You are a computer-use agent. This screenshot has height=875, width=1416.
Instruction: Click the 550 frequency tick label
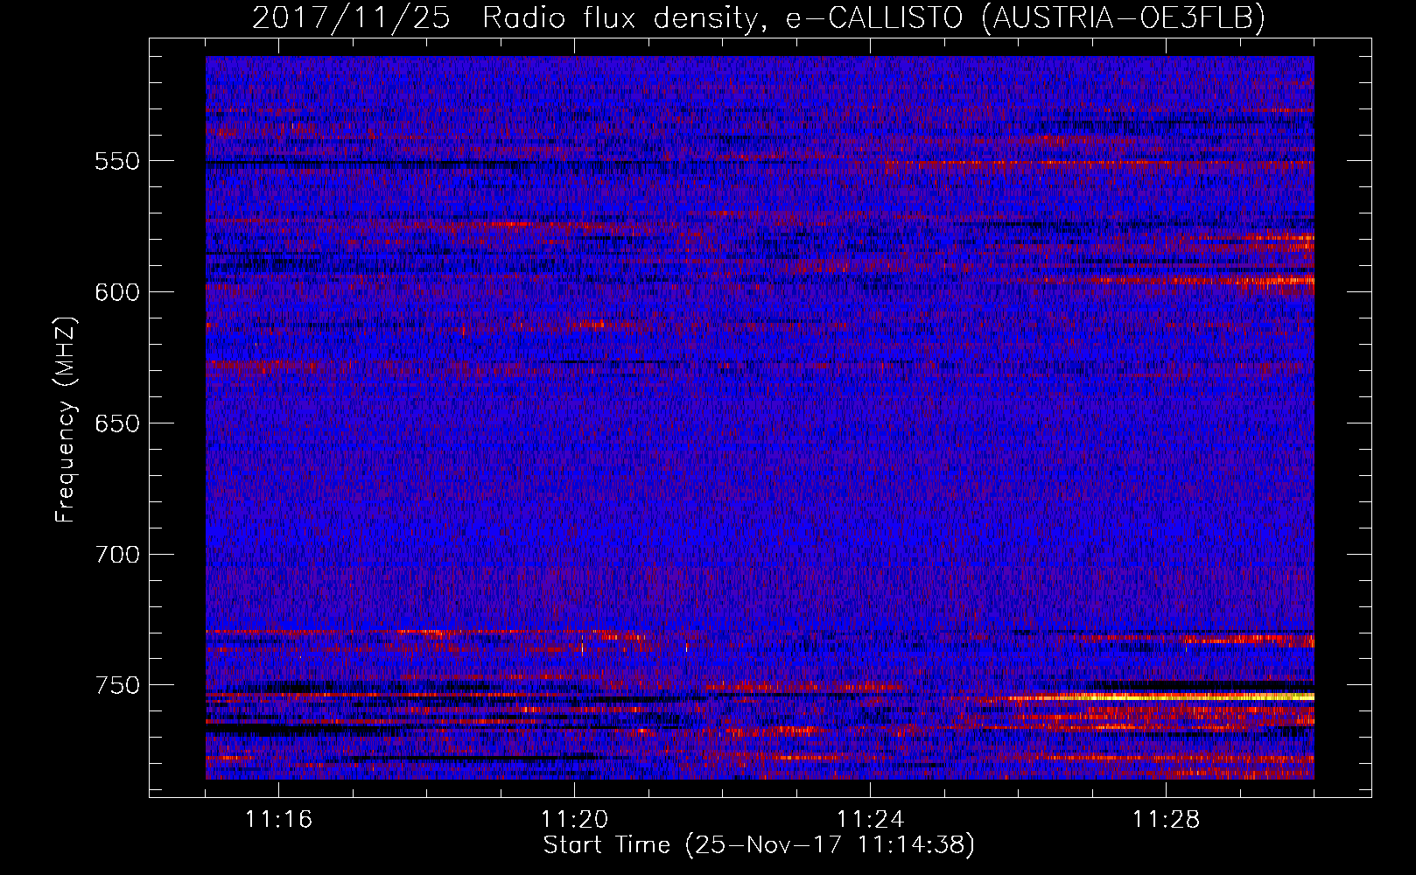pyautogui.click(x=117, y=161)
